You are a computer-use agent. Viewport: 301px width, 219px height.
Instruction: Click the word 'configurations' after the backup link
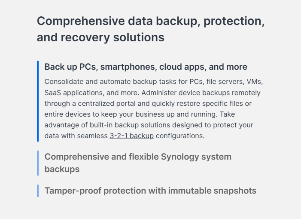coord(180,136)
